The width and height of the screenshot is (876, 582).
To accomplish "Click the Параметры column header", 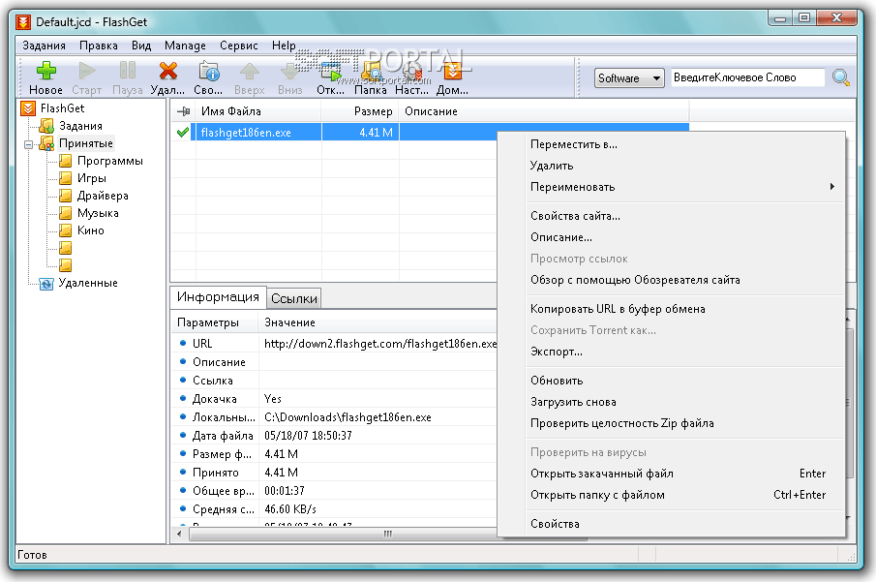I will click(215, 322).
